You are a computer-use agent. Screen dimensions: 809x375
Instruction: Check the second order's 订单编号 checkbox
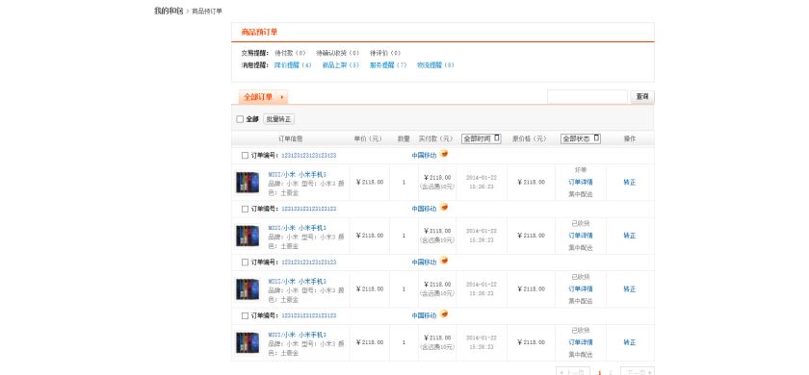click(x=245, y=209)
